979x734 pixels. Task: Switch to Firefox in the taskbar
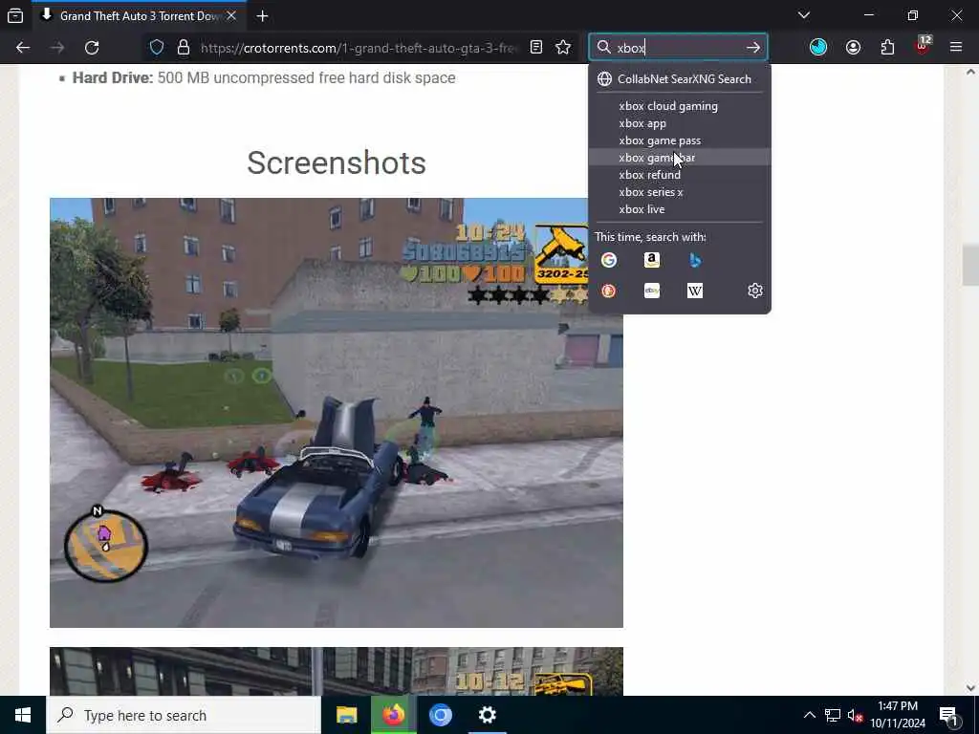pos(393,715)
